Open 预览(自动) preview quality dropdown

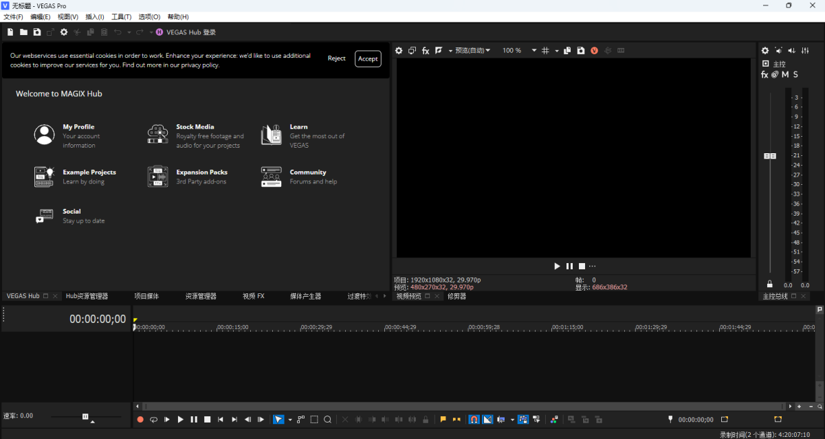coord(472,50)
